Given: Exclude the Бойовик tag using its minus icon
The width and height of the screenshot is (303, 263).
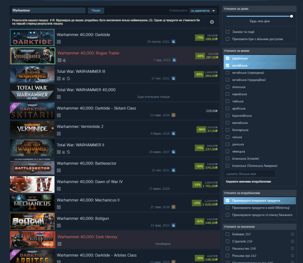Looking at the screenshot, I should click(292, 234).
